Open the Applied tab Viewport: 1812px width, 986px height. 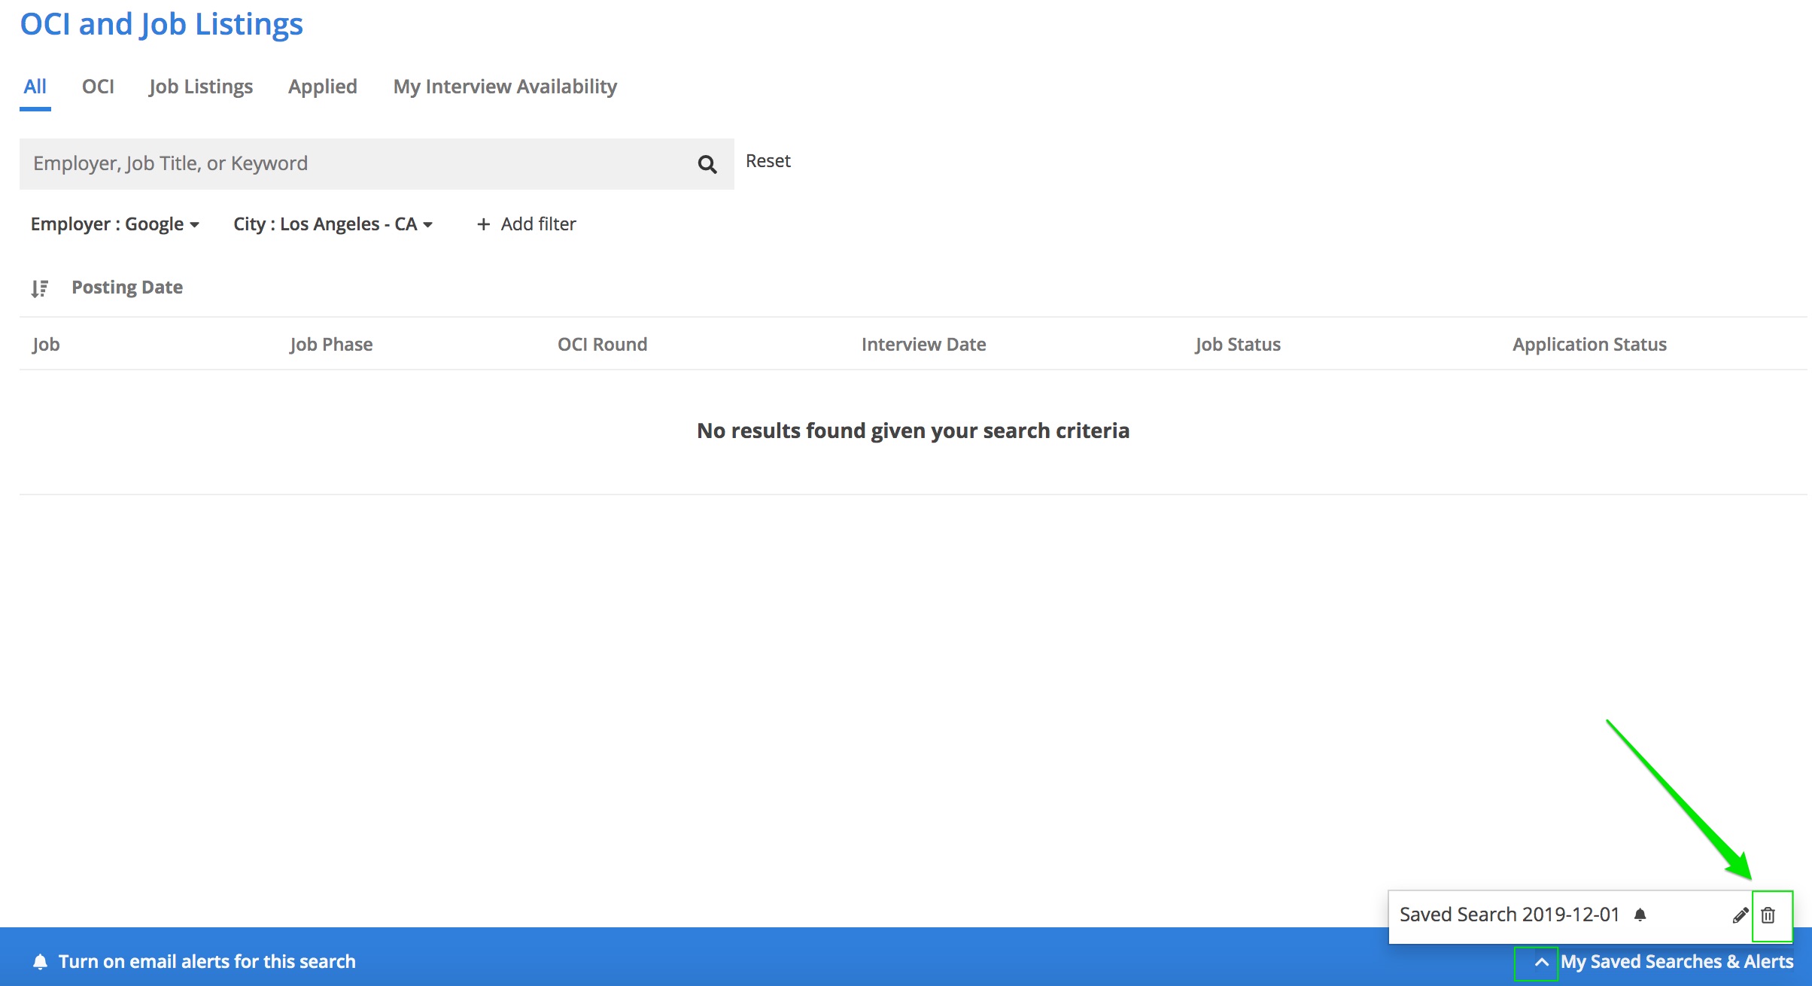coord(322,87)
